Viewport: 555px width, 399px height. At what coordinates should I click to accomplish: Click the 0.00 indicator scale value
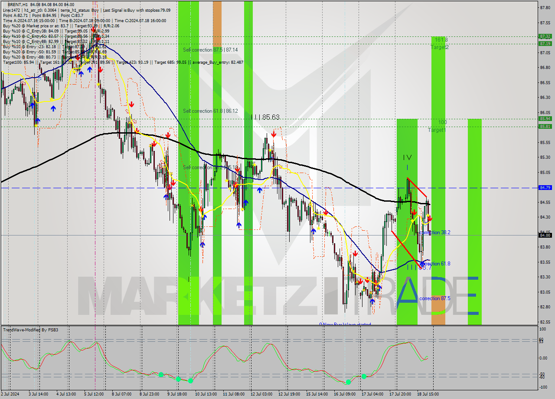click(544, 358)
